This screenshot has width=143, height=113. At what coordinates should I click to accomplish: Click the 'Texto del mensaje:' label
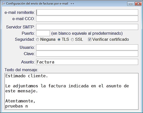[21, 70]
